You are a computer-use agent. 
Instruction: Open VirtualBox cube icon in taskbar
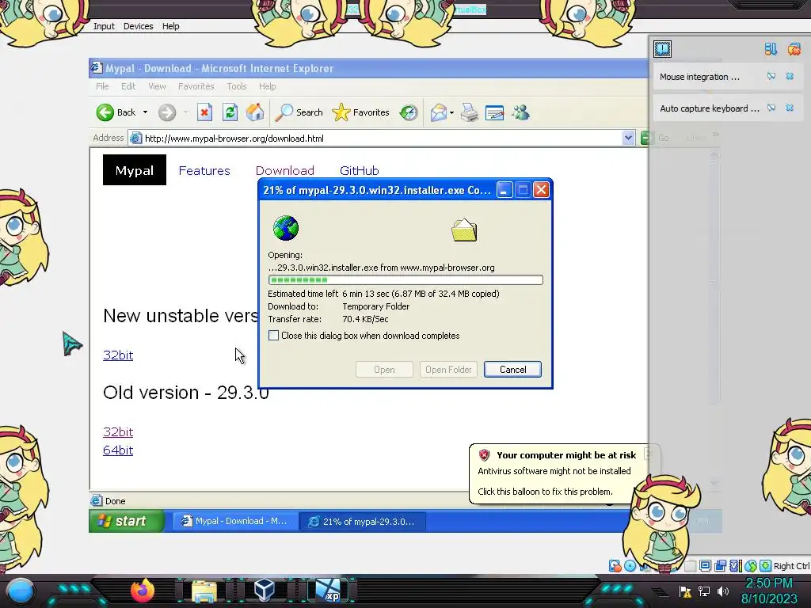[x=265, y=590]
